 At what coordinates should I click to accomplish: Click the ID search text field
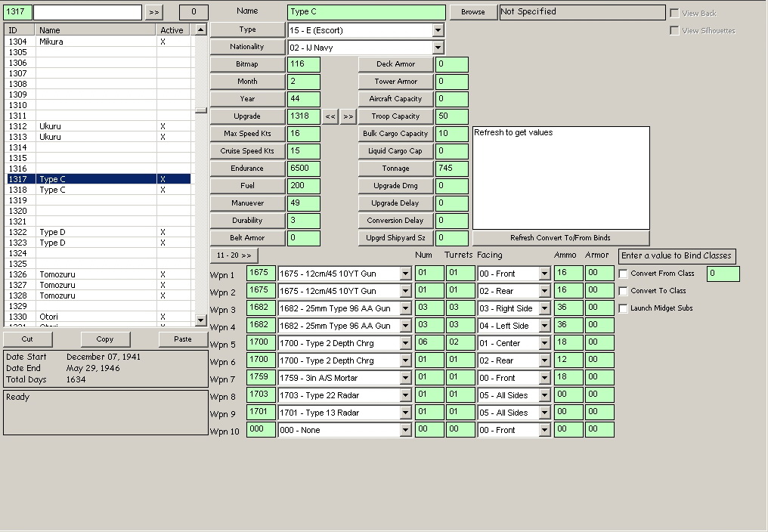(88, 12)
